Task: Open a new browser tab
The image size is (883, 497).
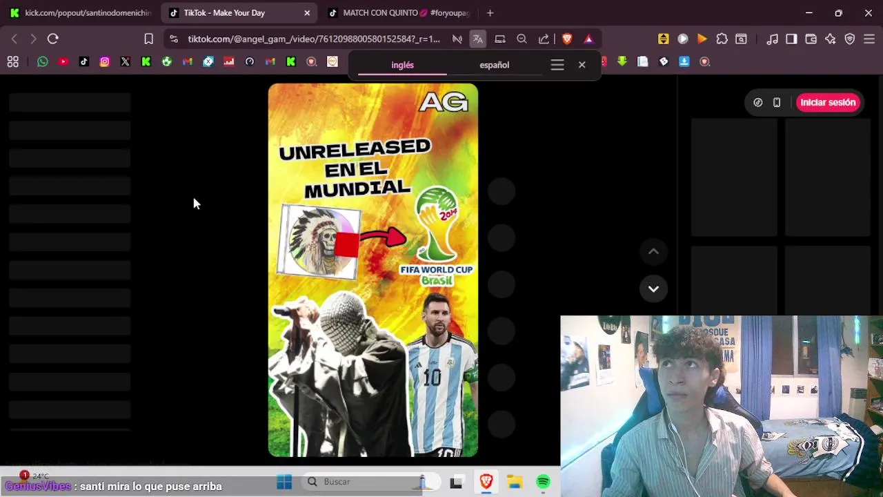Action: [490, 12]
